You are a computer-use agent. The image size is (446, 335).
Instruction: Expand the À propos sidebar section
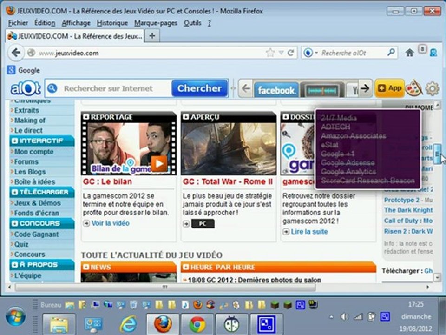click(42, 265)
